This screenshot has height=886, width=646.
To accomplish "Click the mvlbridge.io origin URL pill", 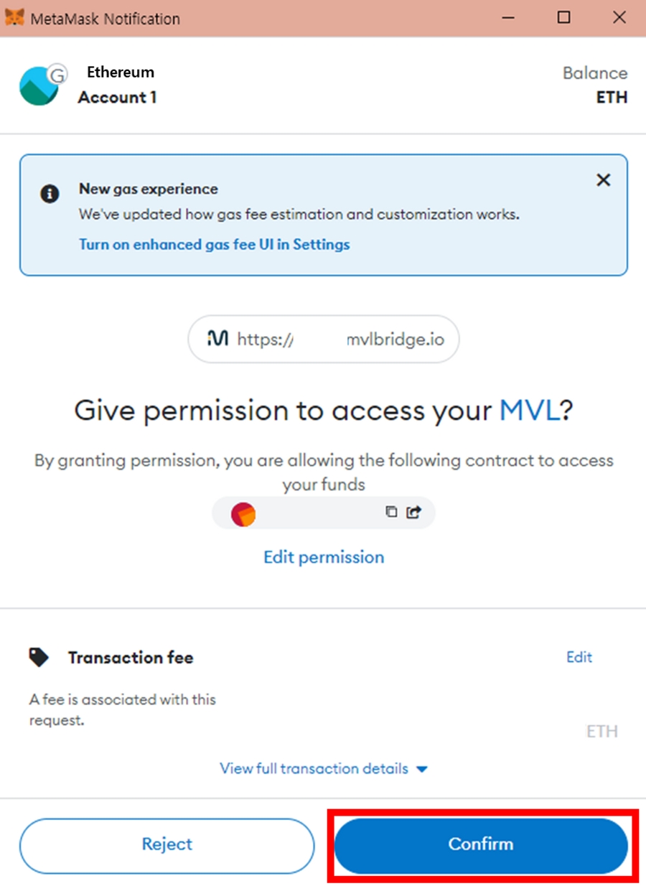I will coord(324,339).
